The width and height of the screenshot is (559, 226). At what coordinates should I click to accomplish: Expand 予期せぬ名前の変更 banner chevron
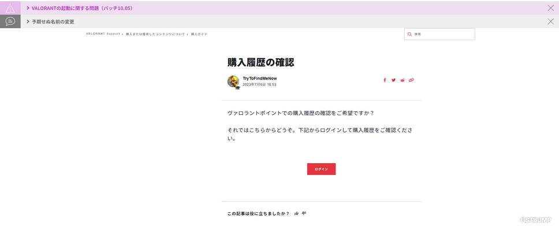tap(28, 21)
